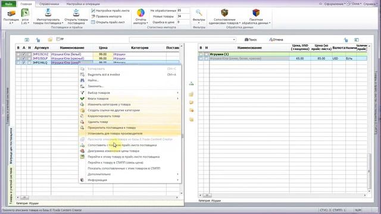381x214 pixels.
Task: Click the tree icon above the right grid
Action: point(346,40)
